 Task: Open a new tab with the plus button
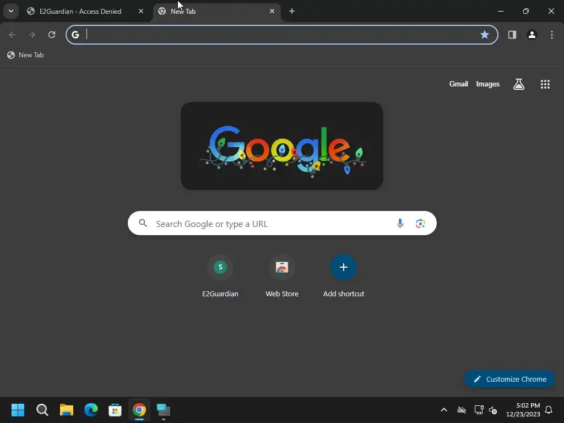point(292,11)
